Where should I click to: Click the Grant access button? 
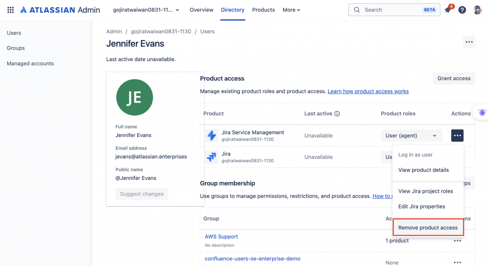(454, 79)
